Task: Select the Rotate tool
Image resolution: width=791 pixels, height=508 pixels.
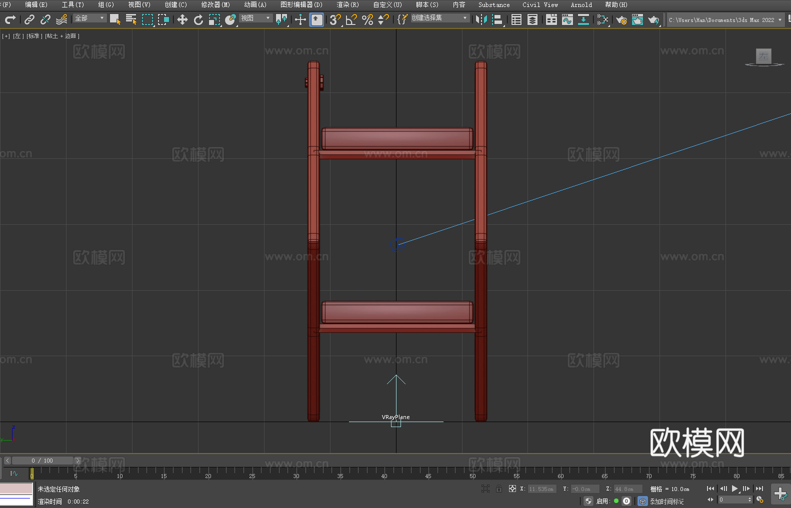Action: (198, 19)
